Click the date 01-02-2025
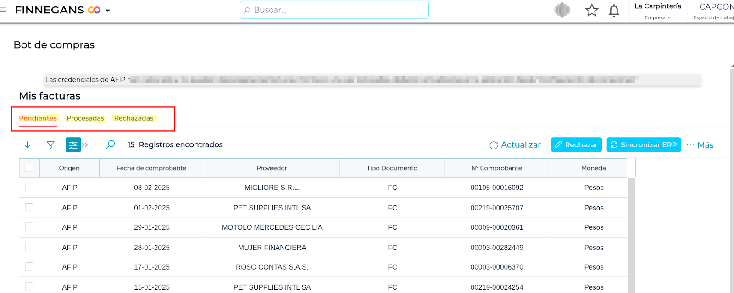Viewport: 734px width, 293px height. click(152, 208)
